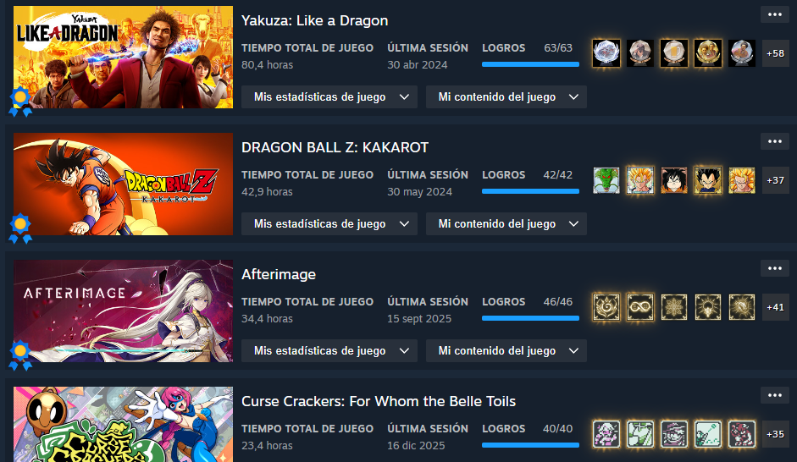Screen dimensions: 797x462
Task: Show the +58 remaining Yakuza achievements
Action: [x=775, y=53]
